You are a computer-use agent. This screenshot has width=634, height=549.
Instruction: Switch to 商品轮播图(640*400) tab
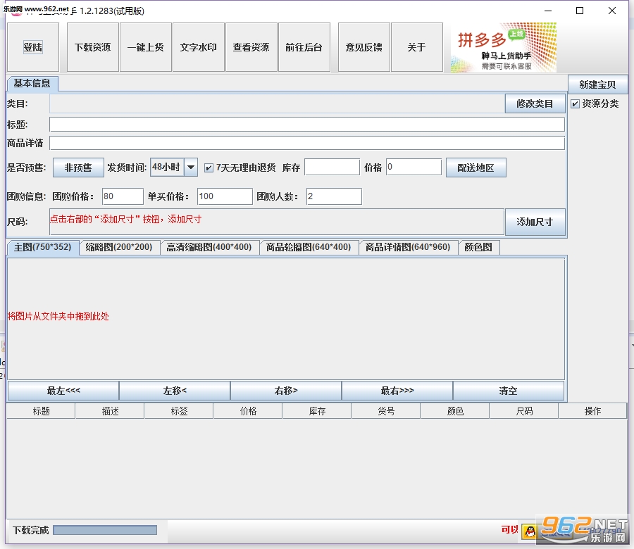point(309,247)
